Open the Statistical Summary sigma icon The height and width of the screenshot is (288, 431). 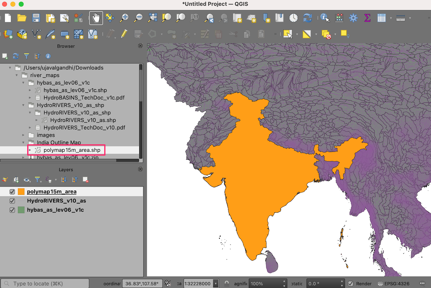click(367, 18)
